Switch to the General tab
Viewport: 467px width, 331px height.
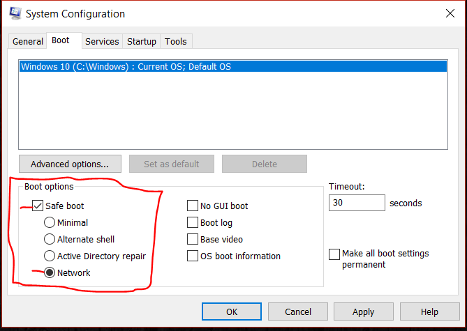tap(28, 42)
